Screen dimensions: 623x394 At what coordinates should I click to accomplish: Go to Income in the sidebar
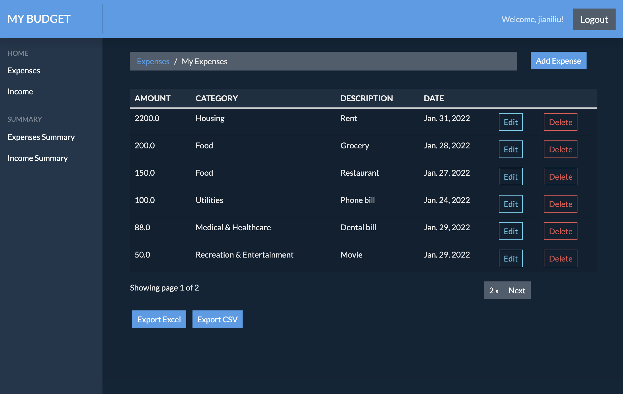[x=20, y=92]
